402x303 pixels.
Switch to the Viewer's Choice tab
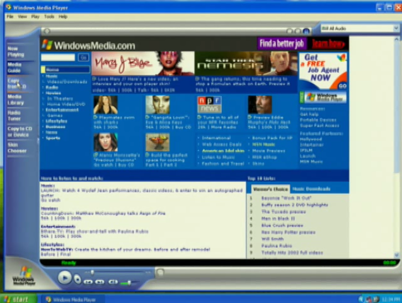coord(270,189)
